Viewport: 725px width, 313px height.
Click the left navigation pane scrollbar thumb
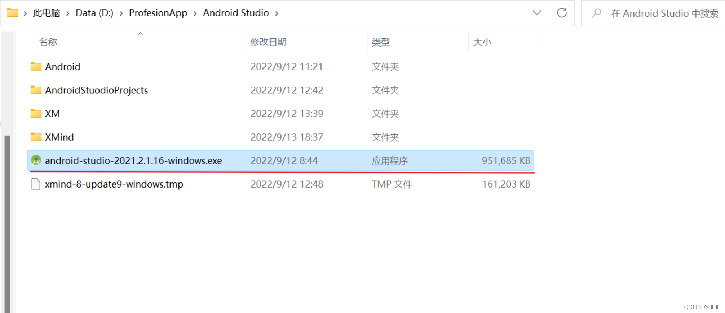click(7, 224)
